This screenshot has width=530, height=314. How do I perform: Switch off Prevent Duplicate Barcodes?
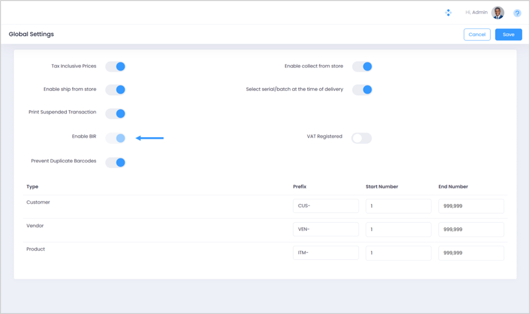[115, 162]
